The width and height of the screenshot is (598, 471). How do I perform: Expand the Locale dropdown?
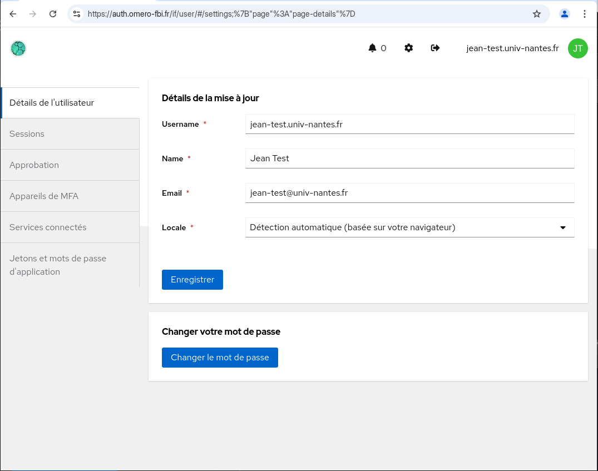click(x=409, y=227)
